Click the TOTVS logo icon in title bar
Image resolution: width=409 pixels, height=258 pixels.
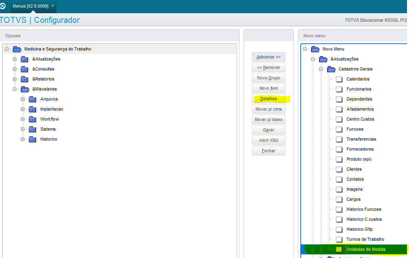click(x=2, y=6)
